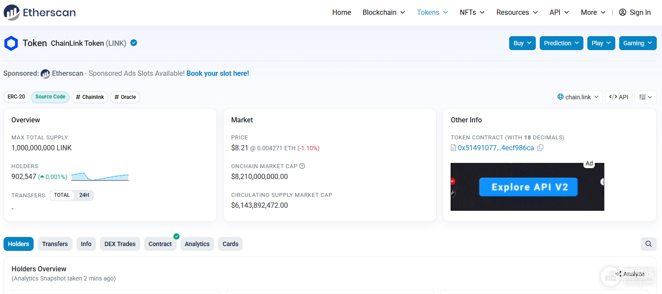Expand the NFTs menu
This screenshot has width=662, height=294.
click(472, 12)
